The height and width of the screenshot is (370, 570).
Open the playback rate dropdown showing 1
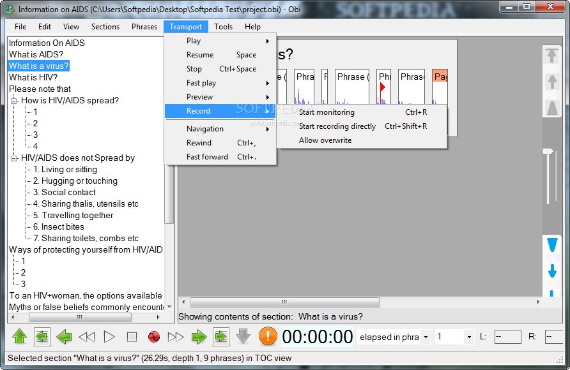469,337
